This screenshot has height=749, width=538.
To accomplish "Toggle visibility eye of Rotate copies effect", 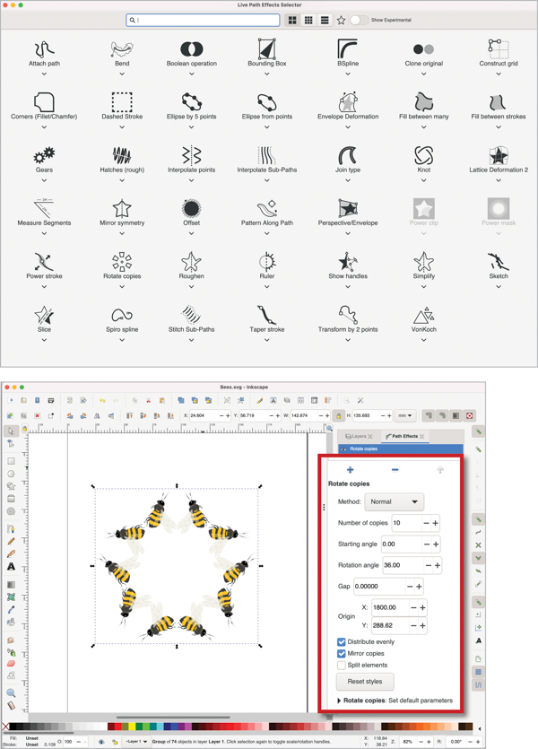I will 343,449.
